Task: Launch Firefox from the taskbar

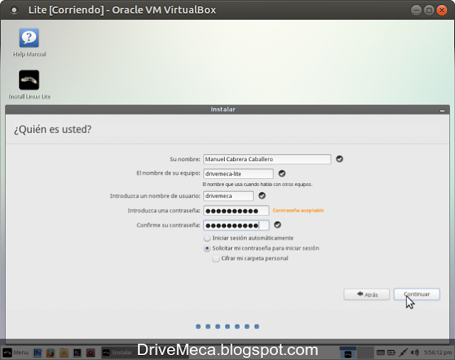Action: (50, 353)
